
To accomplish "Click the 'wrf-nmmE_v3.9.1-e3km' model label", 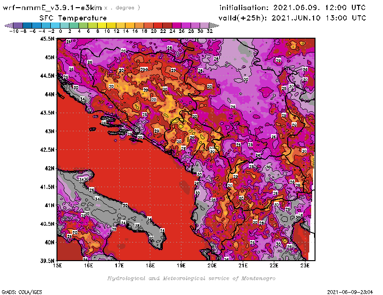I will [52, 8].
